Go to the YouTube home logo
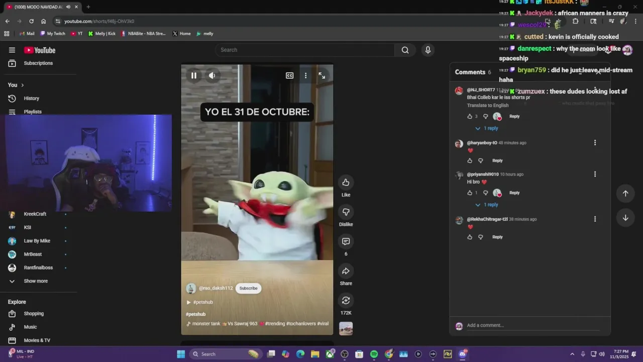 pos(40,50)
